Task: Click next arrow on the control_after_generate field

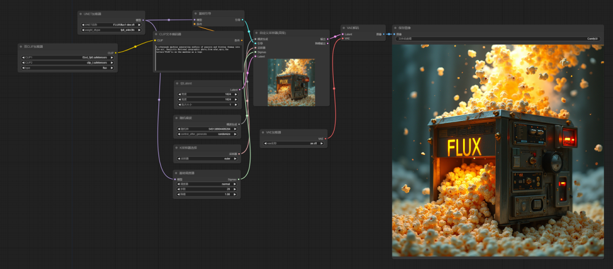Action: point(236,134)
